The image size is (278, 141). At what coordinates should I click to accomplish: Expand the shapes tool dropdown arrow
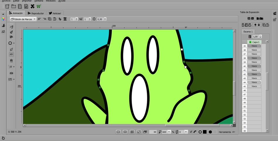14,43
